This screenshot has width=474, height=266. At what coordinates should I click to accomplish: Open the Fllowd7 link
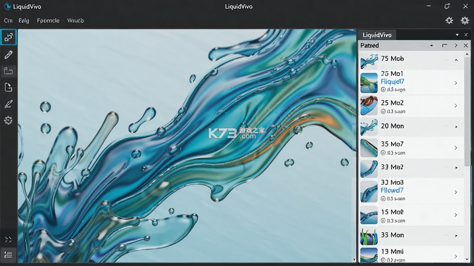click(392, 190)
